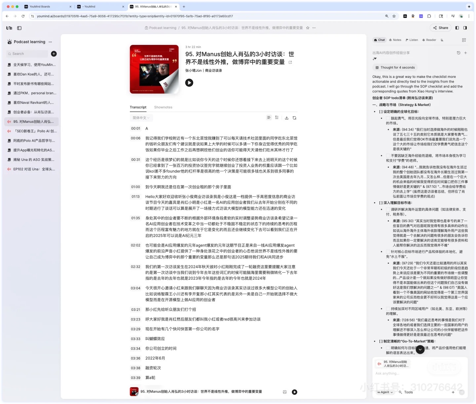Start a new chat with the plus icon

(x=465, y=53)
